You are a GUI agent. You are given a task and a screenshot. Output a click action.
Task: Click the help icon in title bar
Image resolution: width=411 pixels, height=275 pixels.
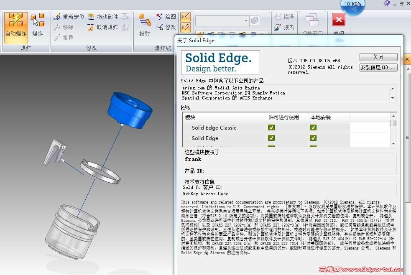387,3
